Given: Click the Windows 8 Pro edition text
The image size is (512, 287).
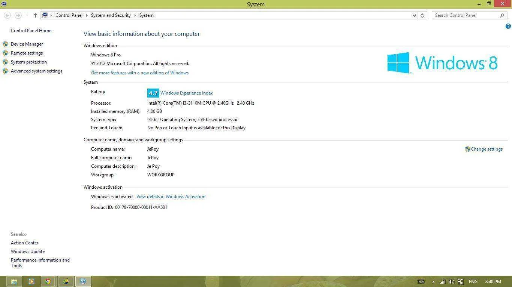Looking at the screenshot, I should coord(106,55).
